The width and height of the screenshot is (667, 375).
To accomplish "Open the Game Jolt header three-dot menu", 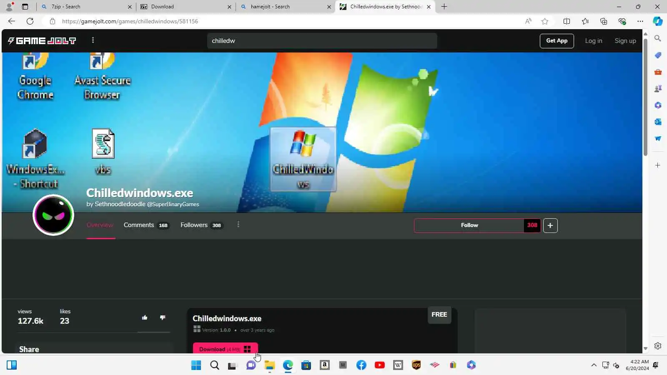I will [93, 40].
